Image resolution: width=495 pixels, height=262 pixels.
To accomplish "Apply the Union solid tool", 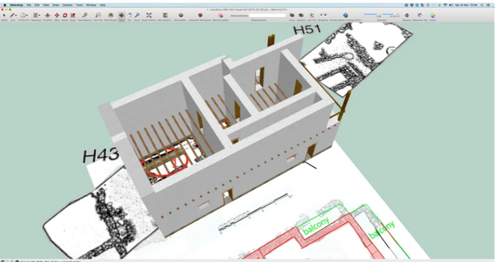I will tap(292, 15).
